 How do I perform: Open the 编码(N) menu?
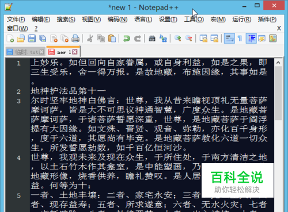point(118,20)
